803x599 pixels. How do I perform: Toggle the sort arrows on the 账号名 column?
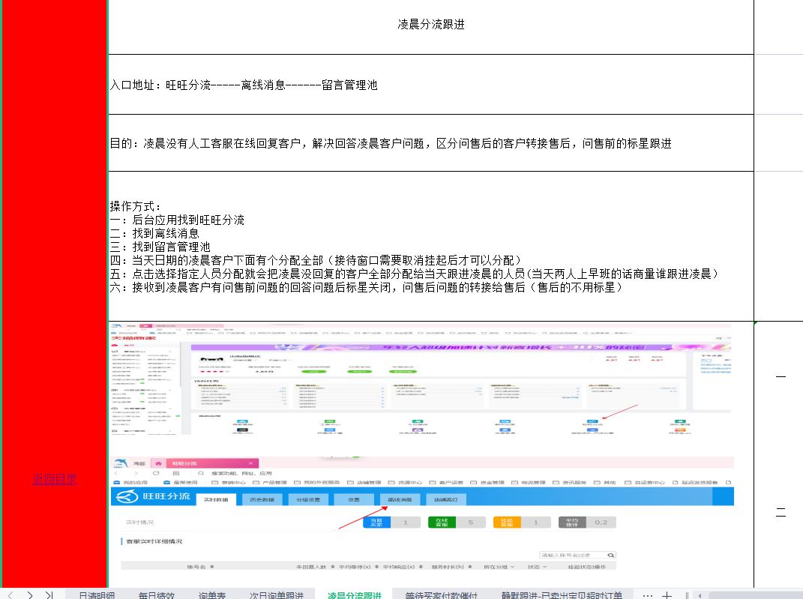[211, 565]
